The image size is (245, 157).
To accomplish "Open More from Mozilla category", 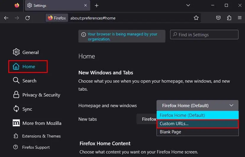I will click(37, 123).
